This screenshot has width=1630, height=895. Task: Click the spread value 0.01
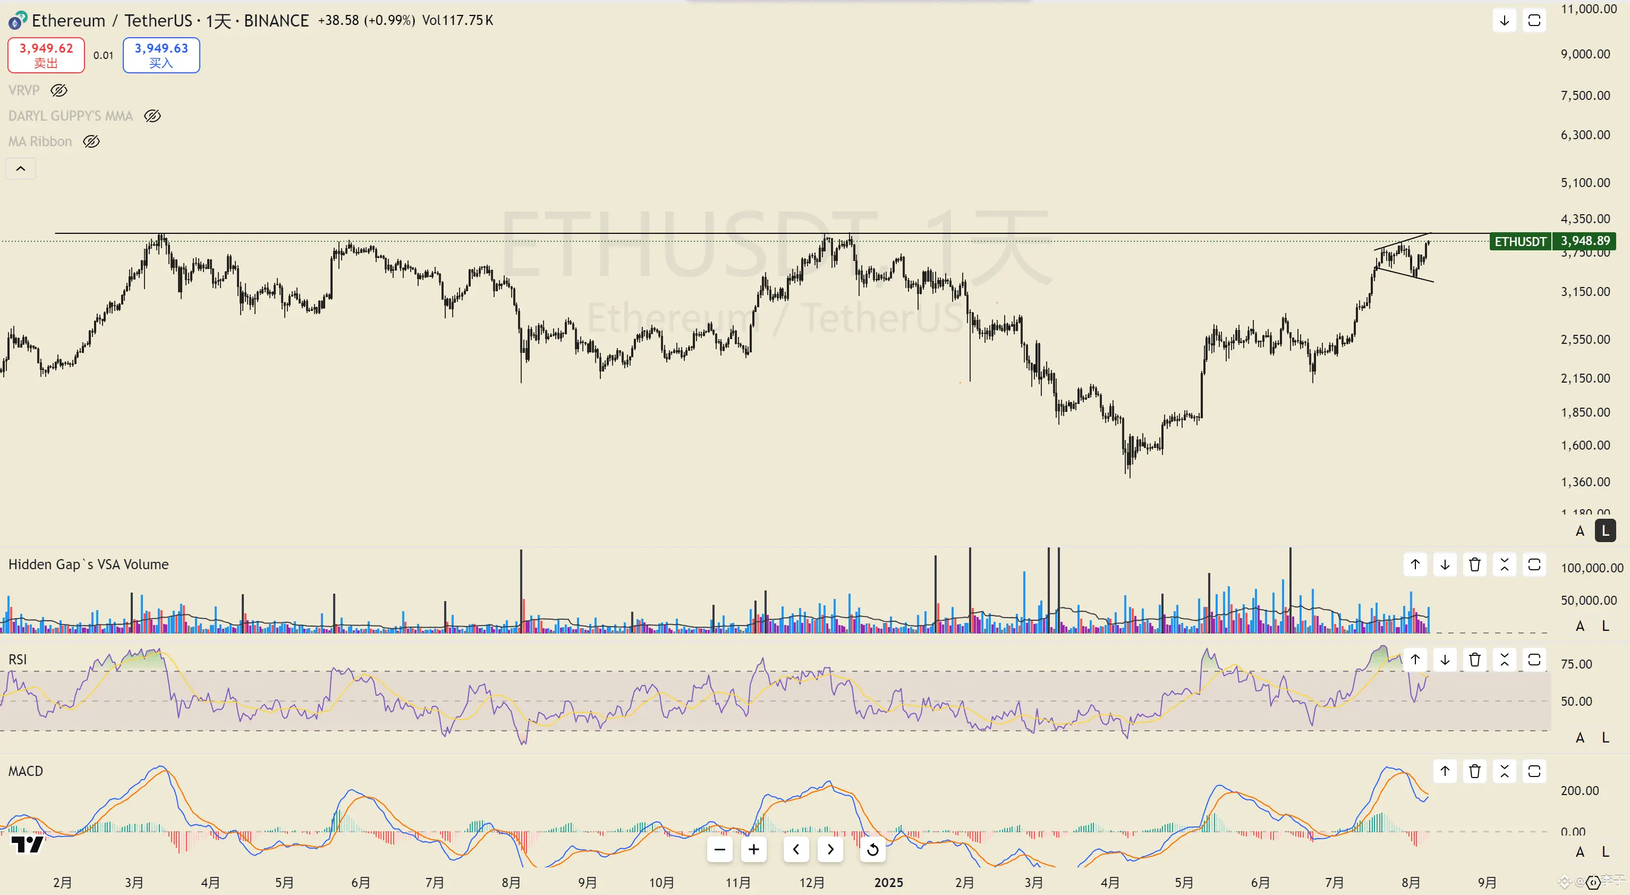point(103,55)
